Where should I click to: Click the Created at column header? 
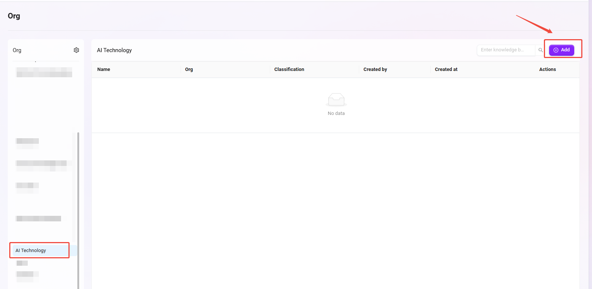pyautogui.click(x=446, y=69)
